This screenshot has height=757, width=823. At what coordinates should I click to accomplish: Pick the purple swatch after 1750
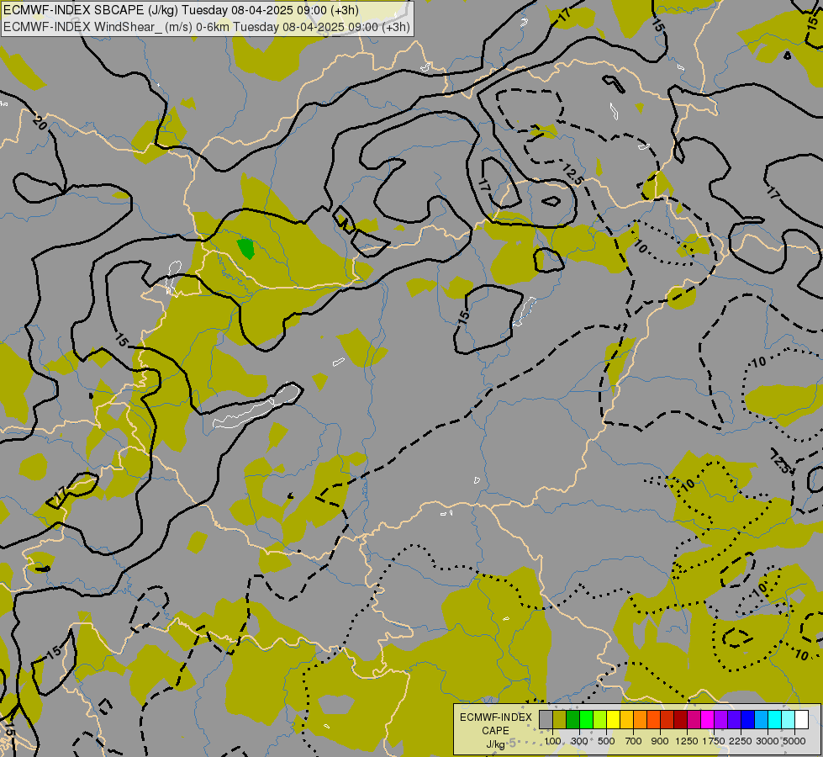click(x=720, y=720)
